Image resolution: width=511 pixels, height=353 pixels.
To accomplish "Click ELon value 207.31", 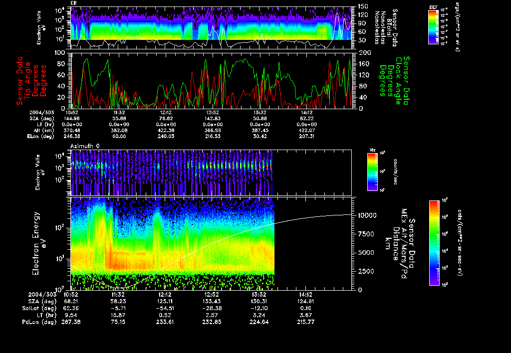I will (x=307, y=137).
